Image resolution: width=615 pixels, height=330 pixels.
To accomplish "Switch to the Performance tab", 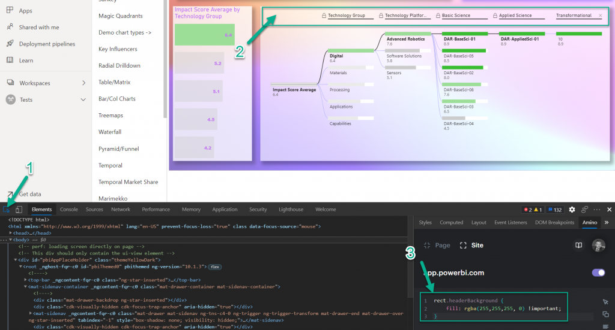I will pos(156,210).
